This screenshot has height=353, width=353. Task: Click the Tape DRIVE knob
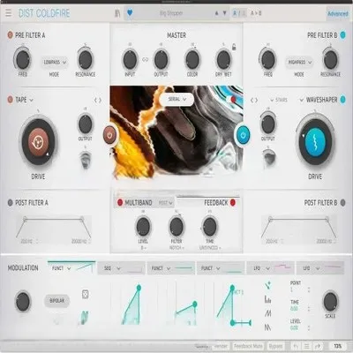pos(38,142)
